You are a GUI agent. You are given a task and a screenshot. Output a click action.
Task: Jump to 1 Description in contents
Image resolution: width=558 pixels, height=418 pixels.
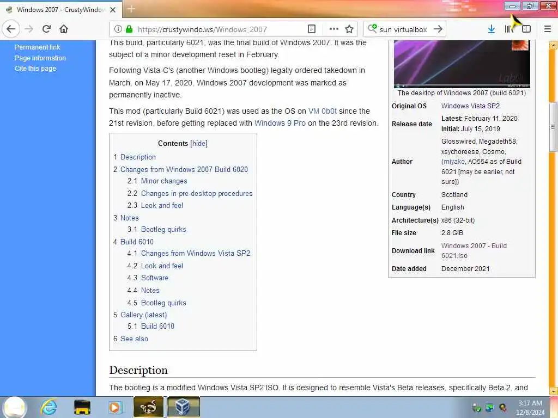(x=135, y=157)
